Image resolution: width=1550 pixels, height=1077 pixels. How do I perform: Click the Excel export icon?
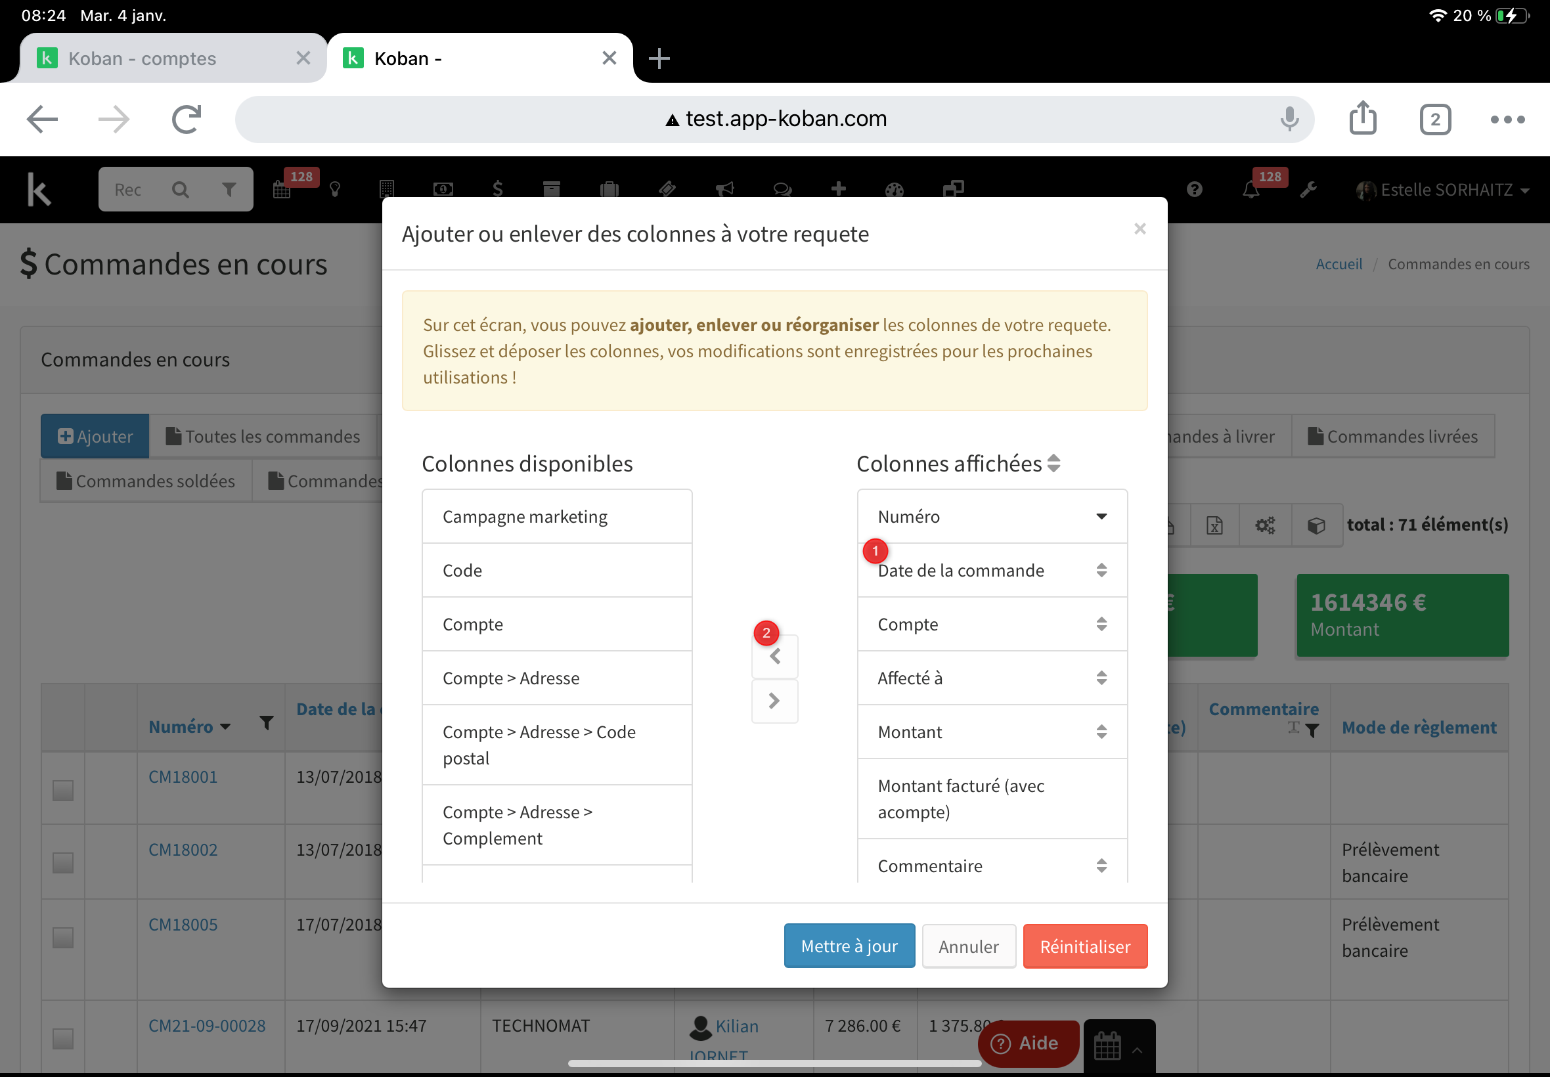(1214, 525)
